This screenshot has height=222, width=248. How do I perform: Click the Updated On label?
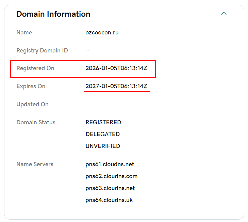[33, 105]
